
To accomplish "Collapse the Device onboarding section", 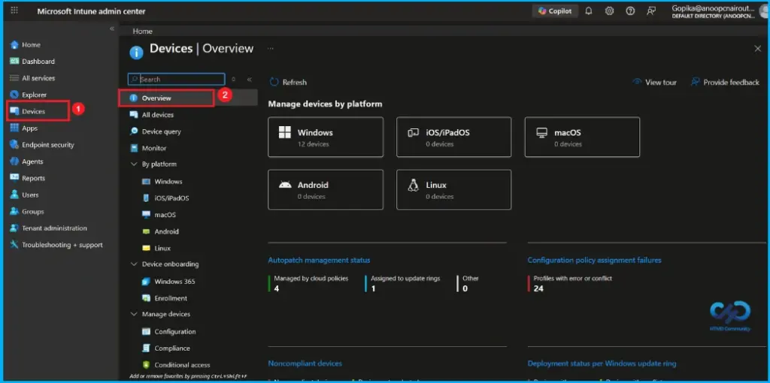I will pyautogui.click(x=134, y=264).
